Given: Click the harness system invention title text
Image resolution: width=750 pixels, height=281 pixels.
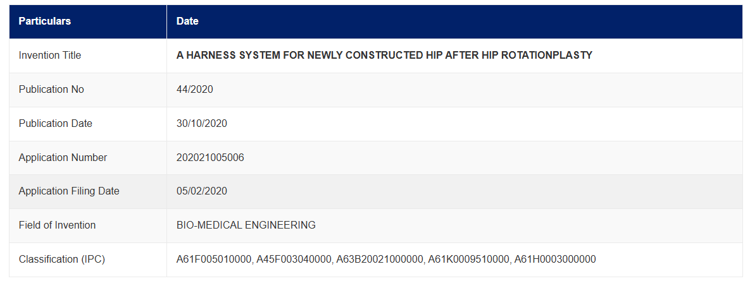Looking at the screenshot, I should pyautogui.click(x=384, y=56).
